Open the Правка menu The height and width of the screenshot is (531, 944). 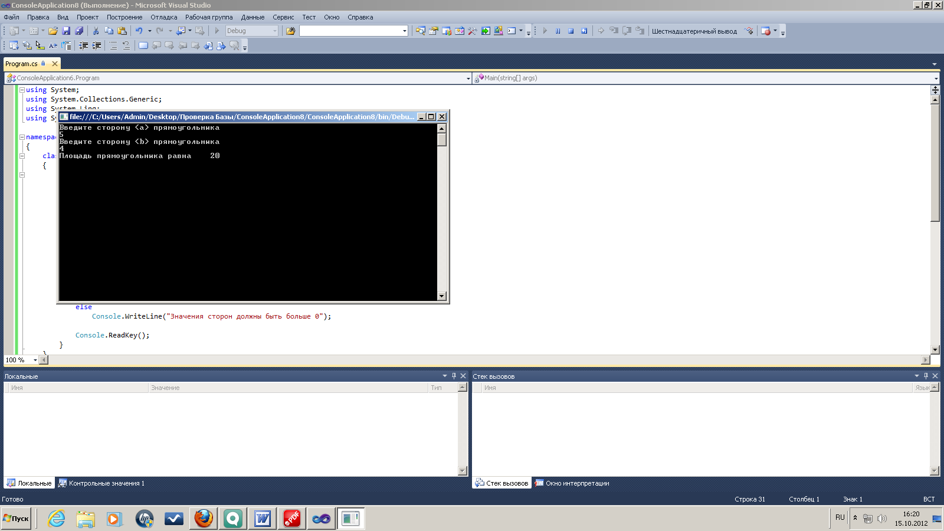coord(38,17)
